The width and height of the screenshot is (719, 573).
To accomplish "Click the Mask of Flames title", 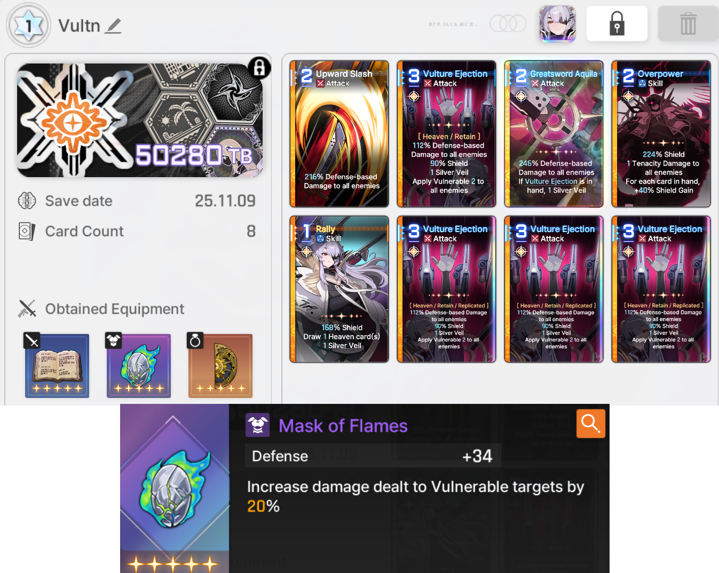I will [343, 426].
